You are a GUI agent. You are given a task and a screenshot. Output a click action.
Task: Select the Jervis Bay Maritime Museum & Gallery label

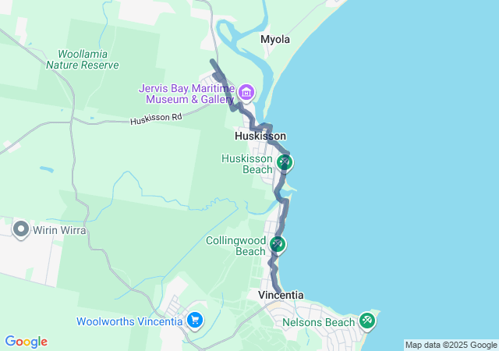coord(187,94)
